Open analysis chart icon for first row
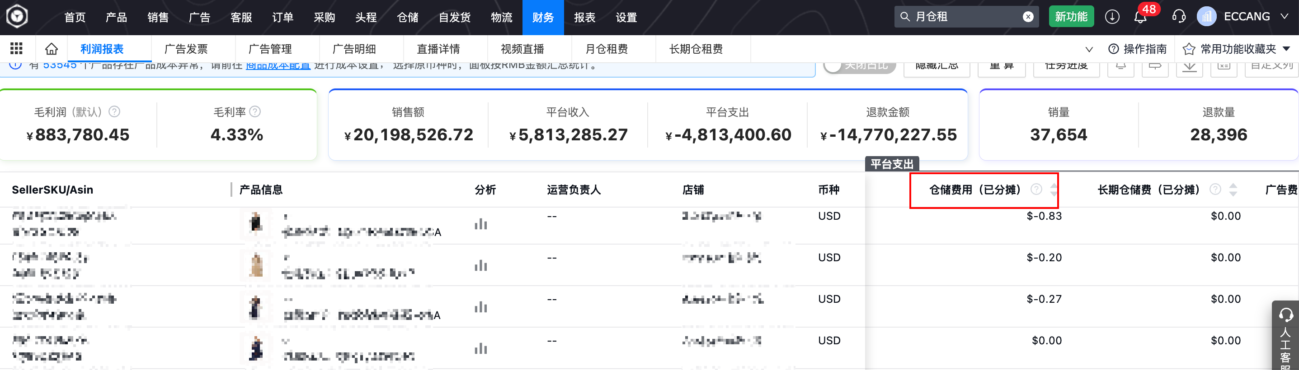The image size is (1299, 370). [480, 224]
